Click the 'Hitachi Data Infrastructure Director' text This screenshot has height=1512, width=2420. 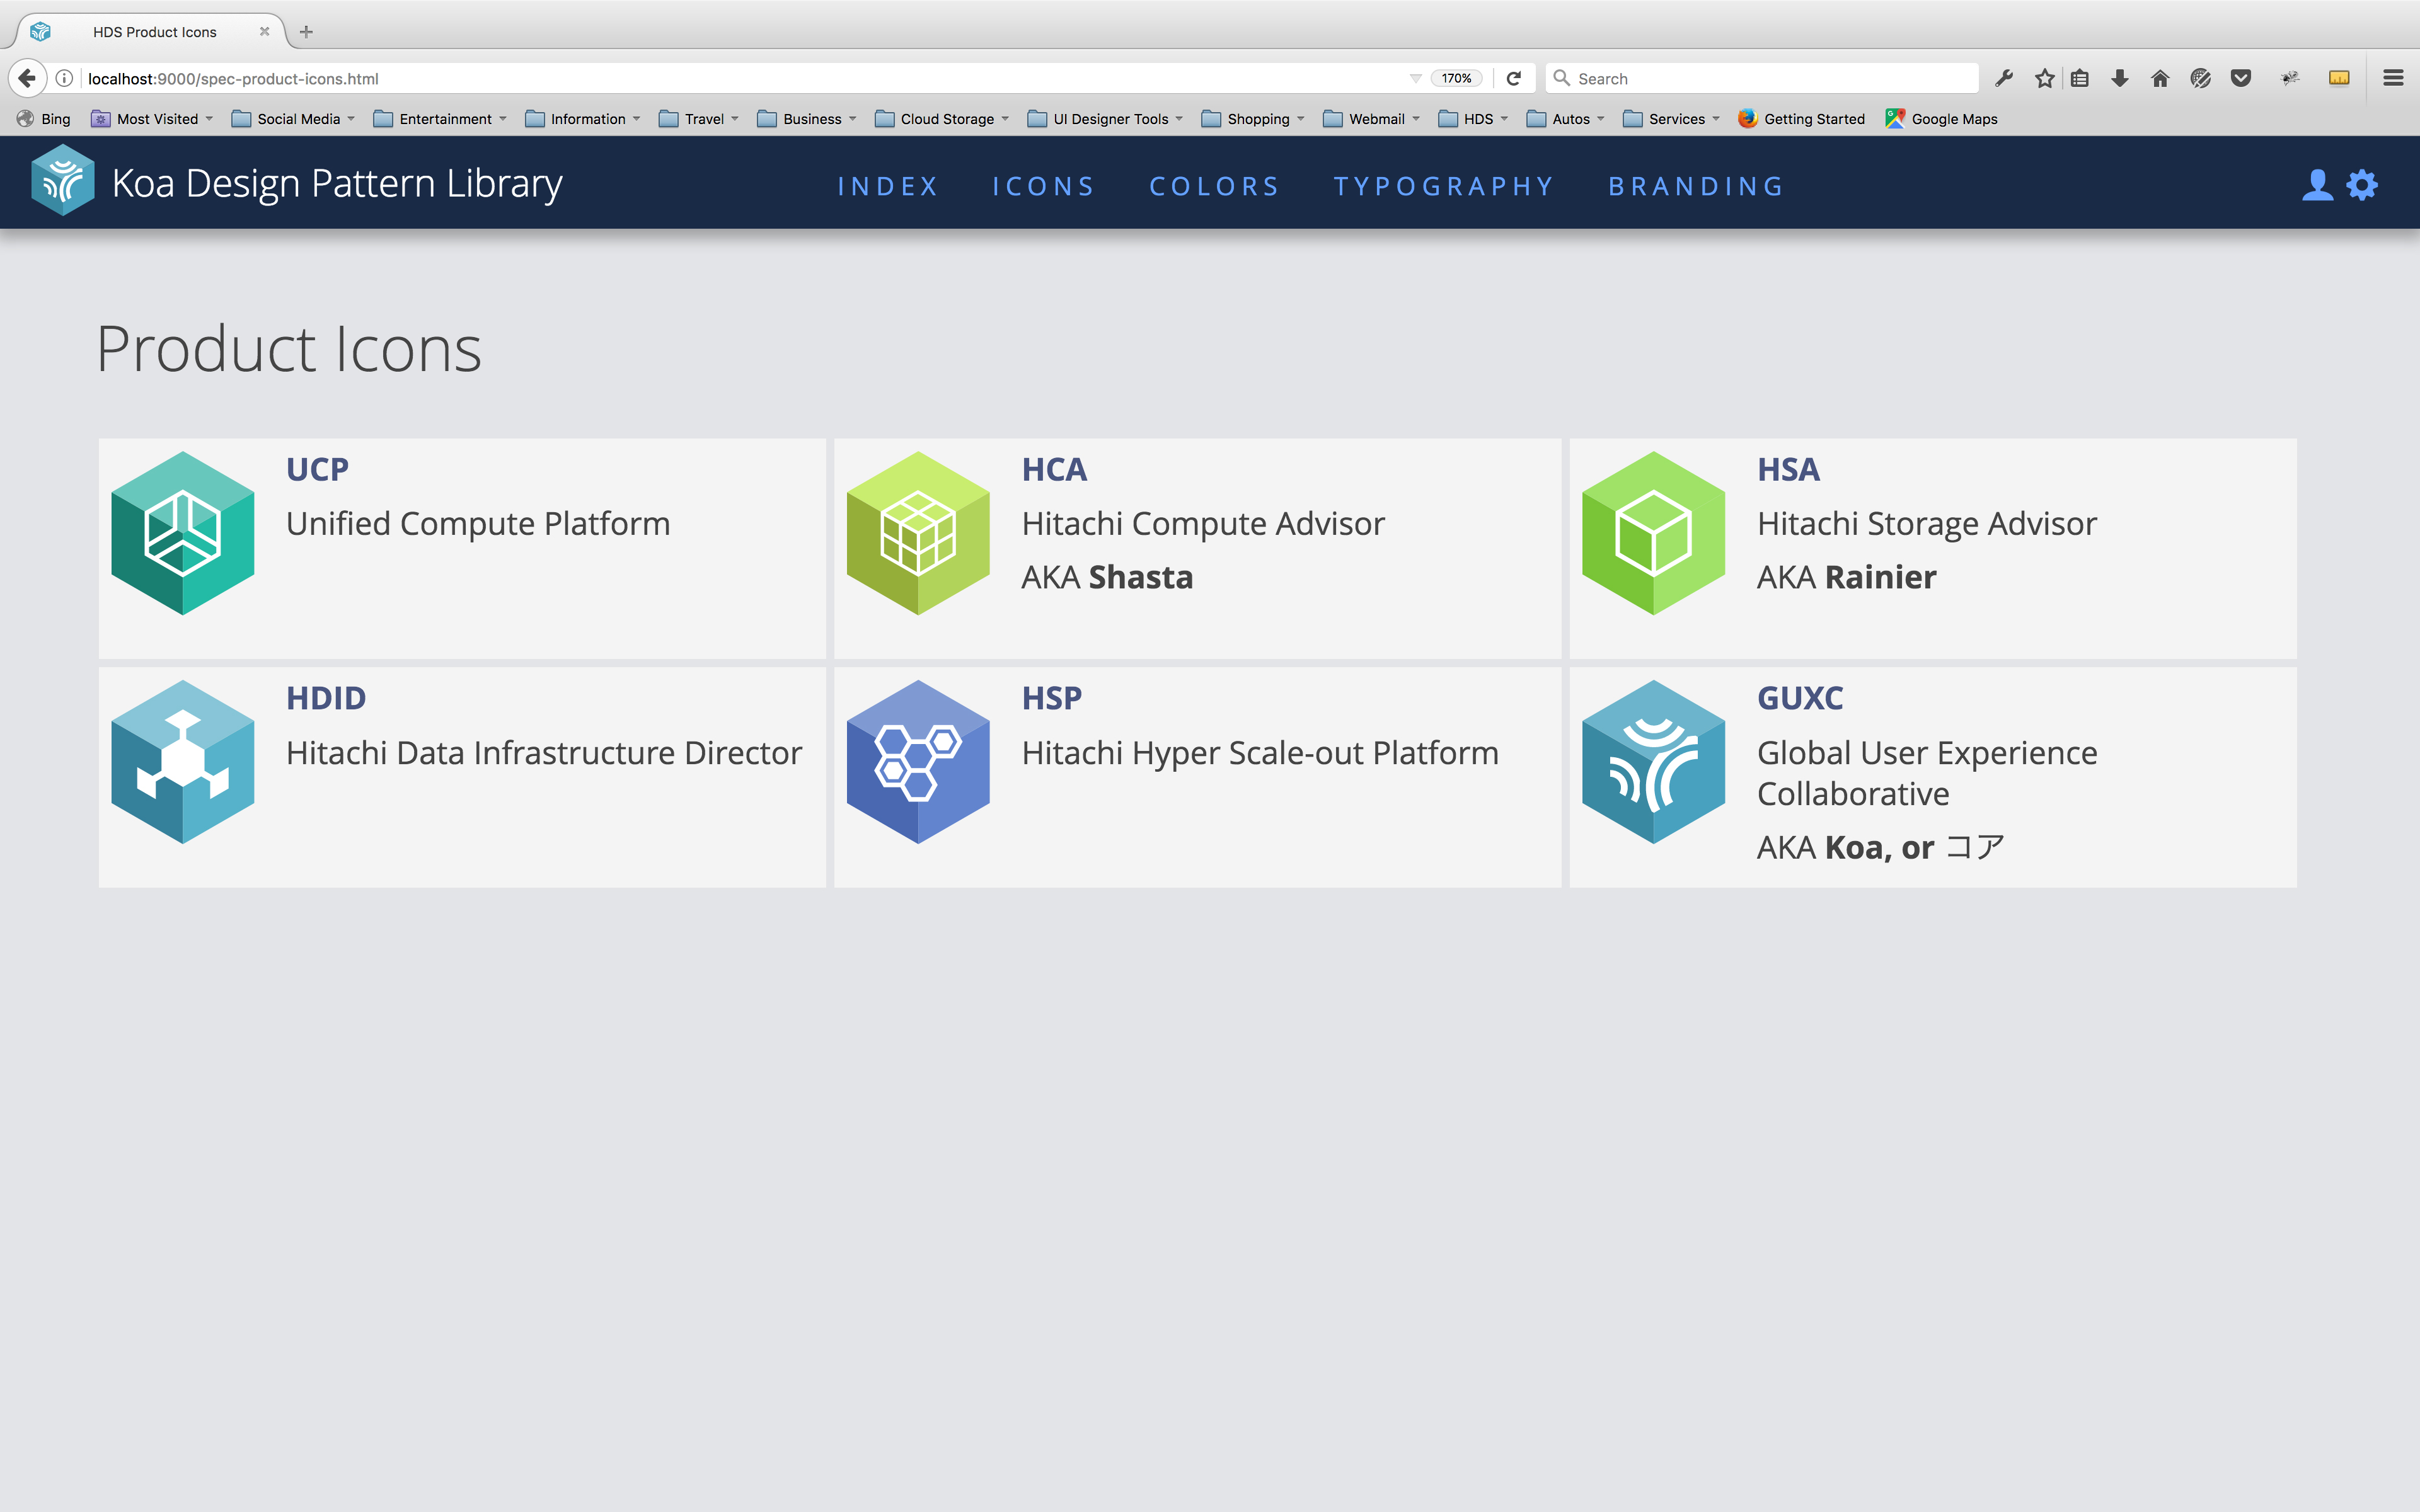point(544,752)
